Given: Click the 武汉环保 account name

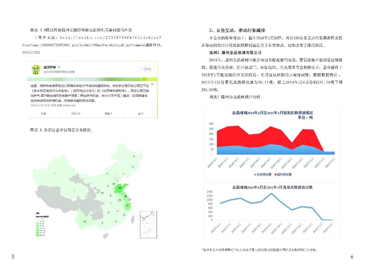Looking at the screenshot, I should [x=50, y=67].
